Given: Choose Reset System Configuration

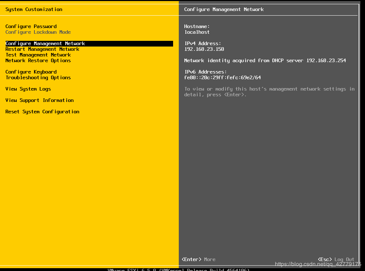Looking at the screenshot, I should tap(42, 112).
